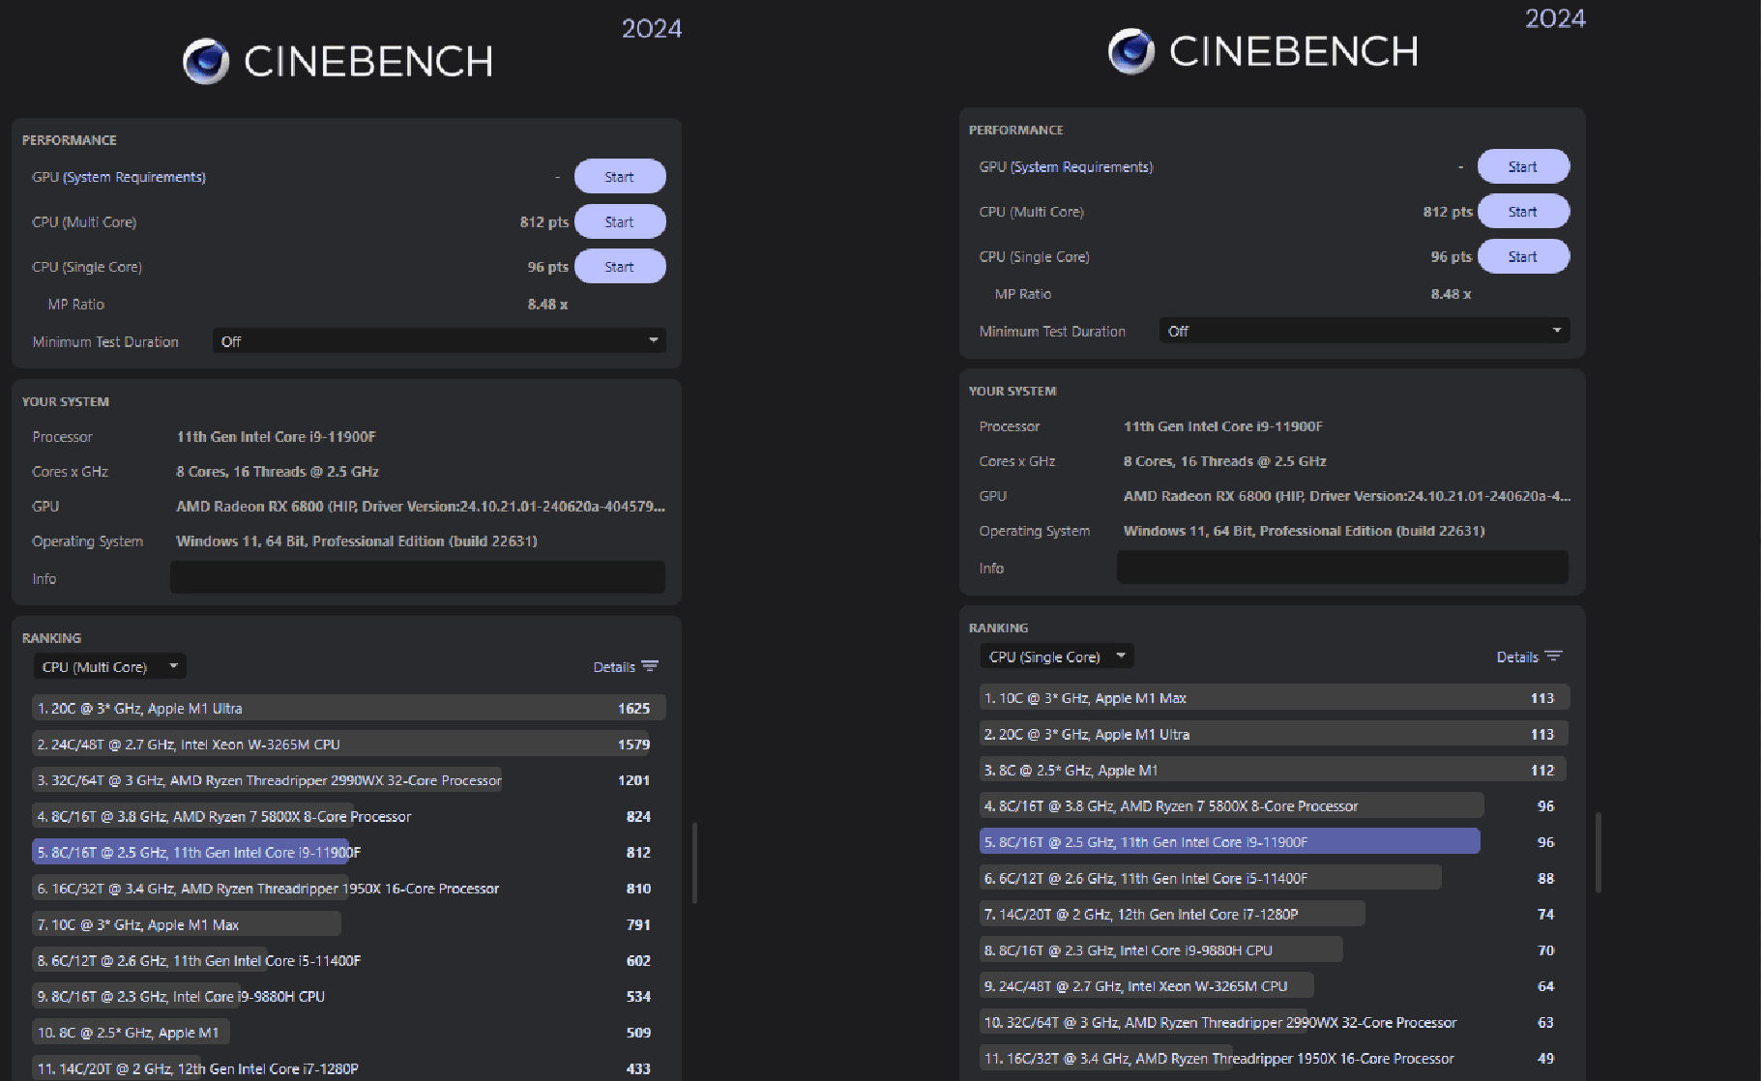Click Operating System value in right window
The height and width of the screenshot is (1081, 1761).
pyautogui.click(x=1304, y=531)
